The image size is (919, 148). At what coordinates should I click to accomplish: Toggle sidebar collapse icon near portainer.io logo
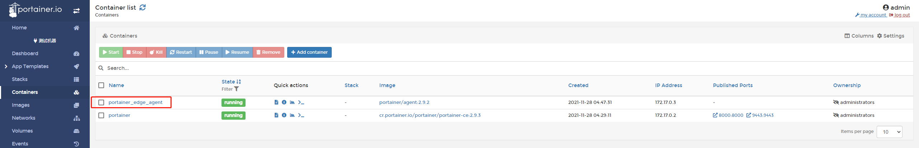(76, 11)
